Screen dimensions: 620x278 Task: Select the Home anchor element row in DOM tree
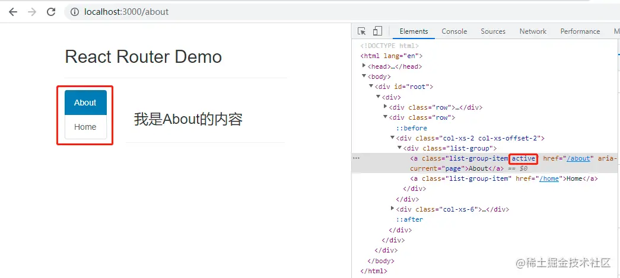(x=504, y=179)
